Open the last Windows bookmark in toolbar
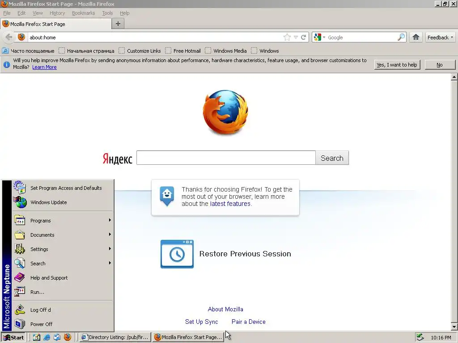This screenshot has width=458, height=343. pos(265,51)
